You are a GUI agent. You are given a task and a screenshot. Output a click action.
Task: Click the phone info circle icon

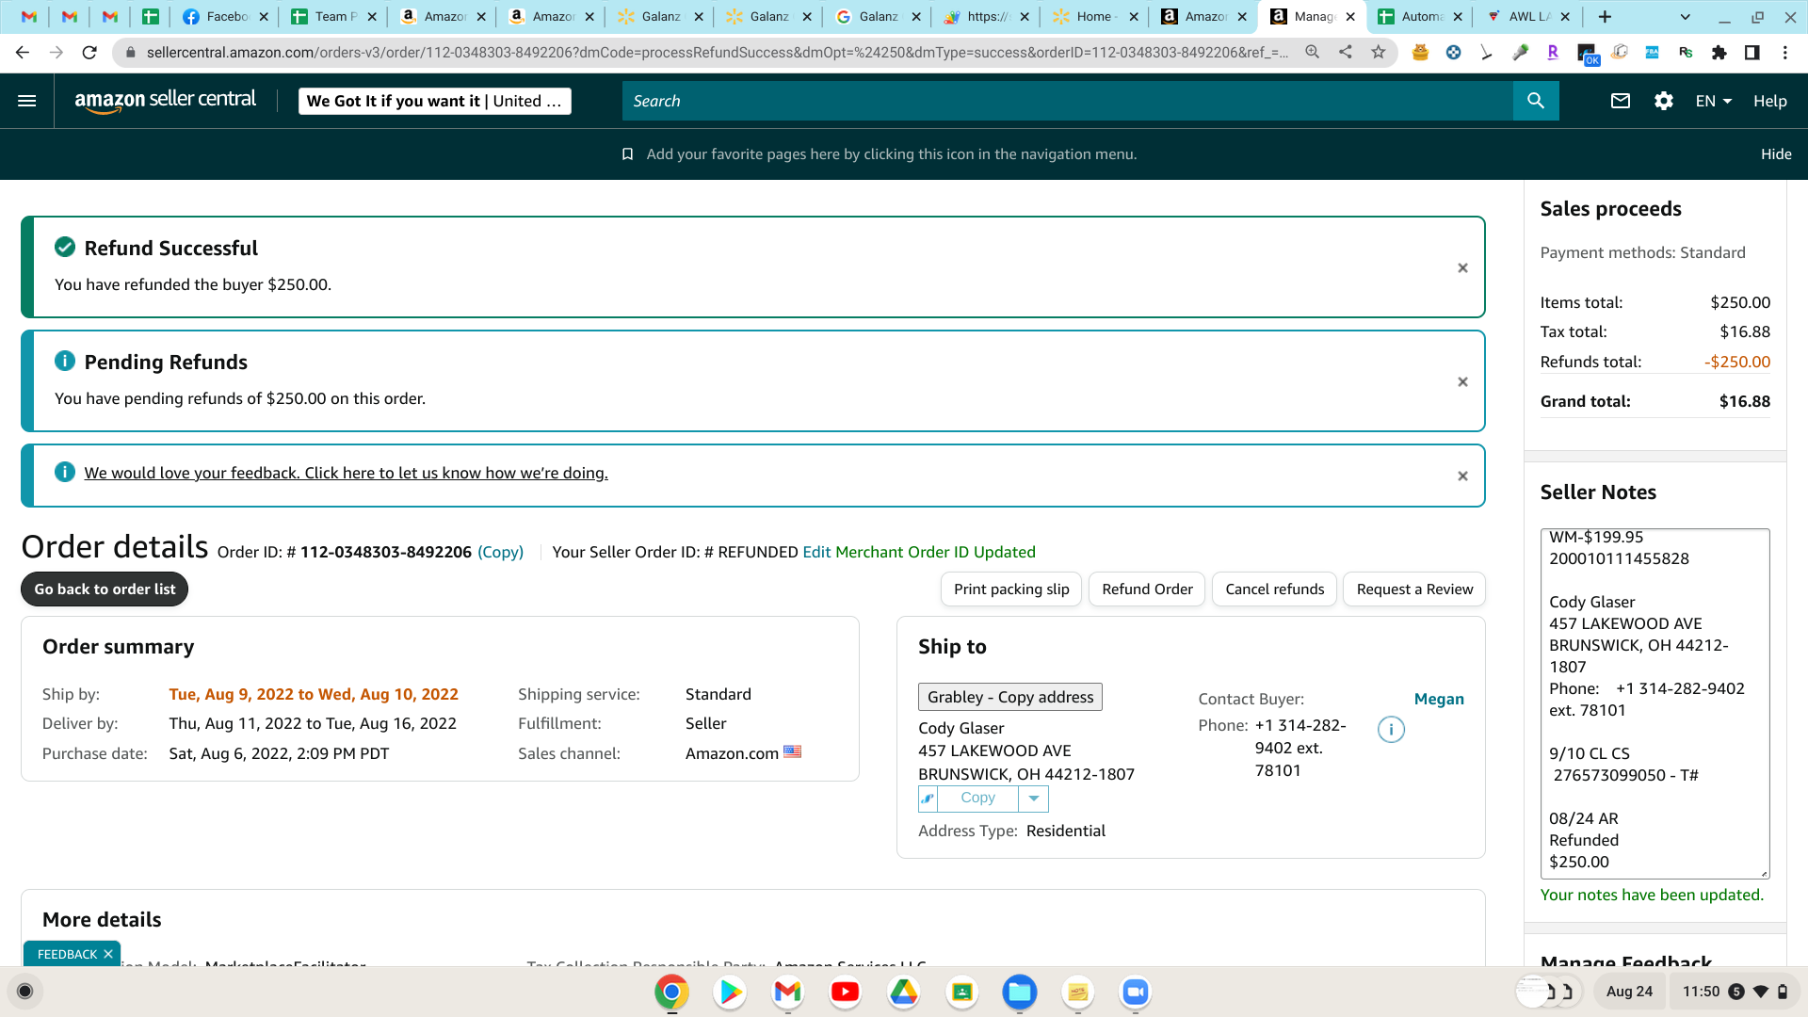tap(1391, 729)
